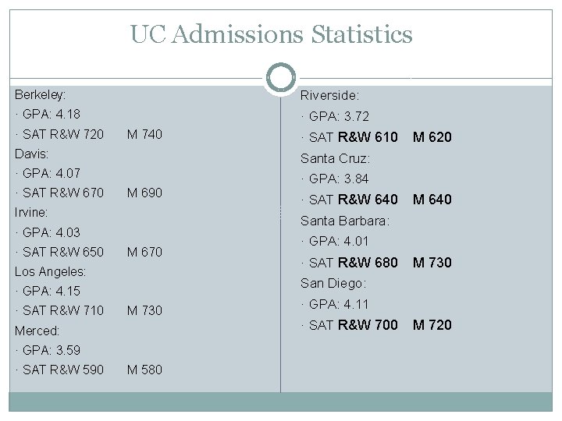Select the Riverside heading
This screenshot has width=562, height=421.
point(329,95)
